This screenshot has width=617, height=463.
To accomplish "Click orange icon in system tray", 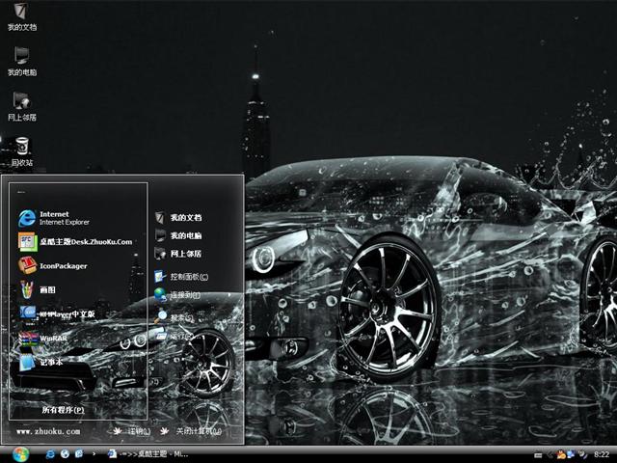I will click(561, 454).
